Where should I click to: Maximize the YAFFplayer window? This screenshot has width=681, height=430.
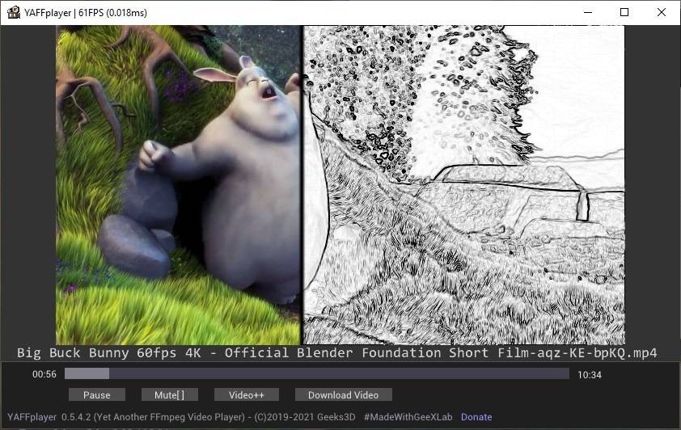[x=624, y=13]
